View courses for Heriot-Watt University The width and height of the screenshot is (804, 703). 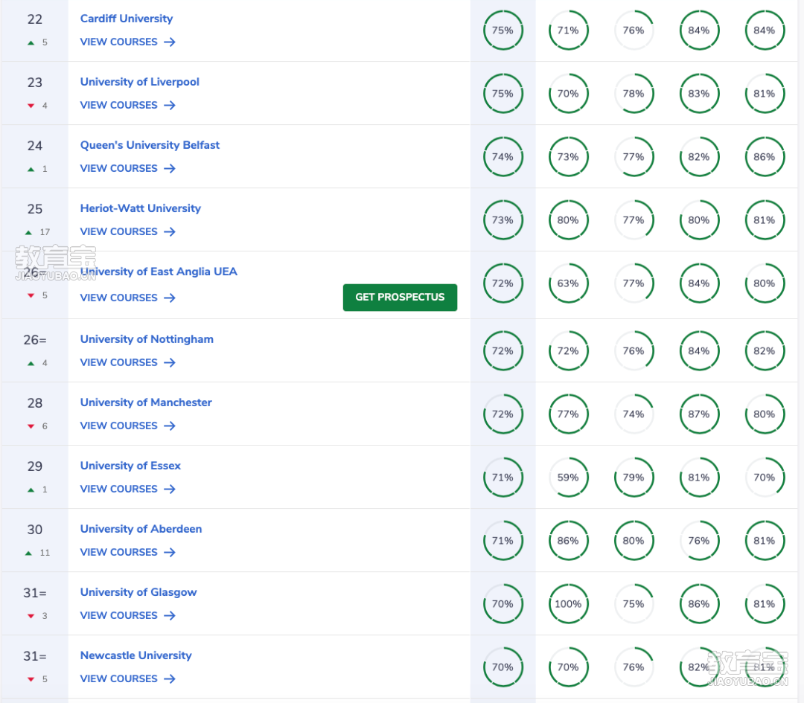tap(128, 231)
